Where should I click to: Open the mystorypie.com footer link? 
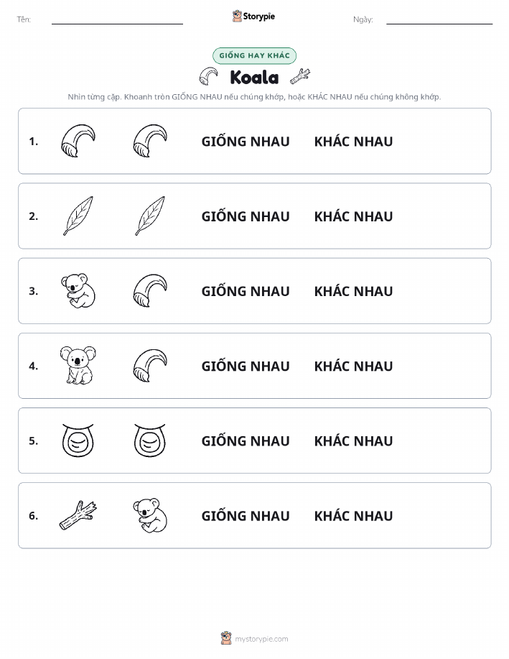click(254, 638)
